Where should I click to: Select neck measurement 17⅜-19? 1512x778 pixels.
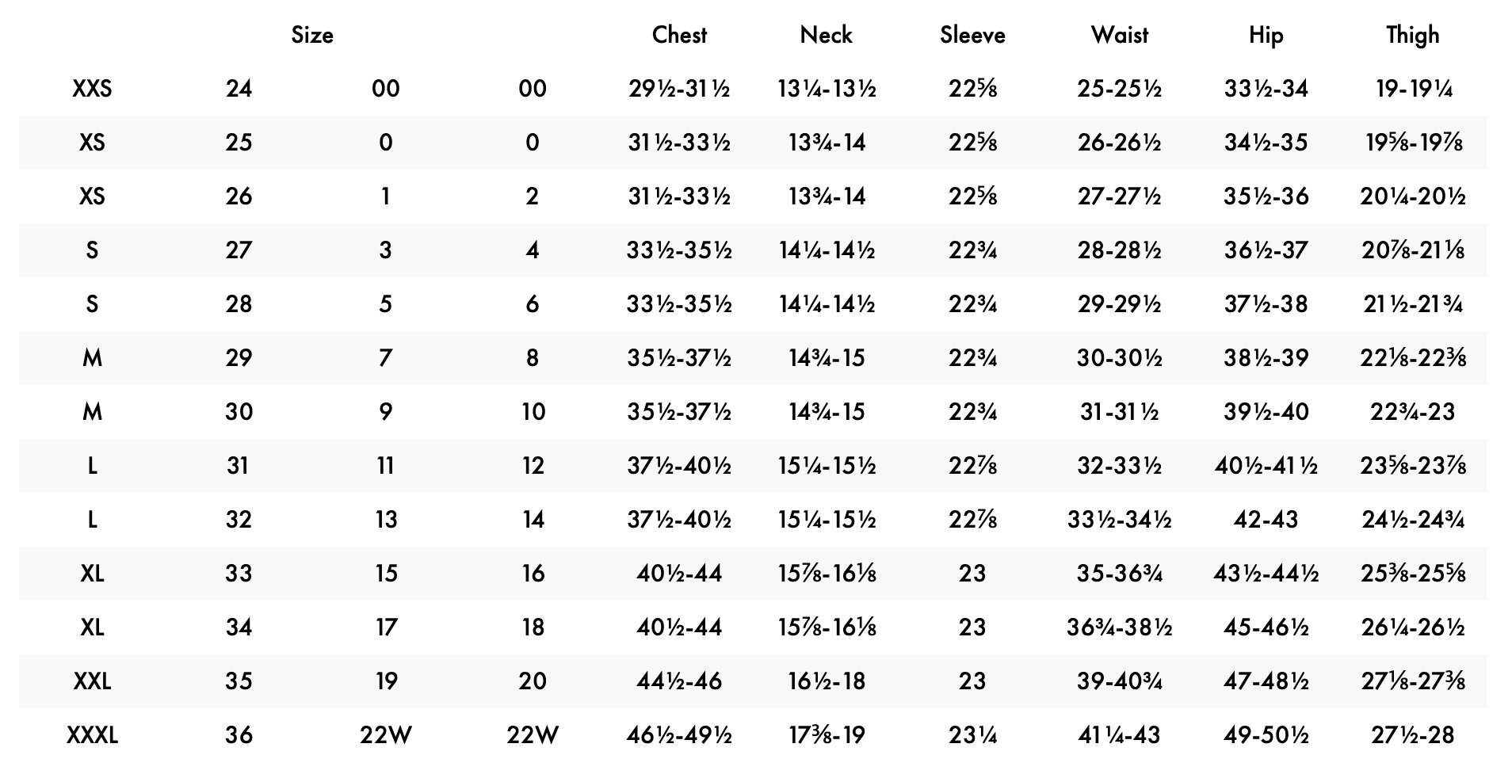click(x=826, y=735)
